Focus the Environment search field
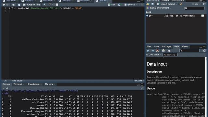 click(194, 8)
